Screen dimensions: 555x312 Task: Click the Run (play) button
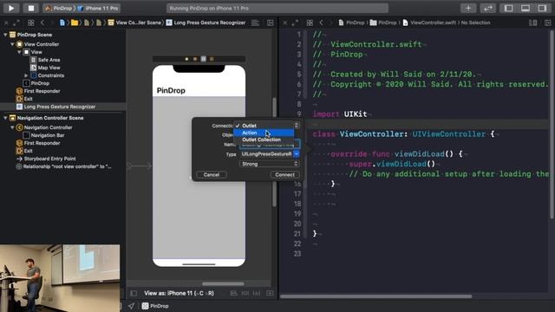[x=11, y=8]
